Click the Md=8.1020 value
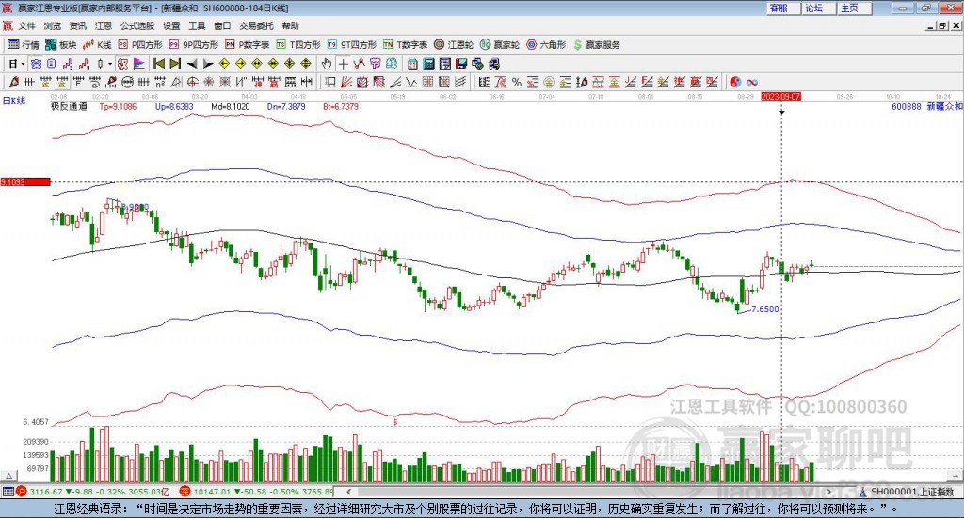Image resolution: width=964 pixels, height=518 pixels. click(x=230, y=106)
